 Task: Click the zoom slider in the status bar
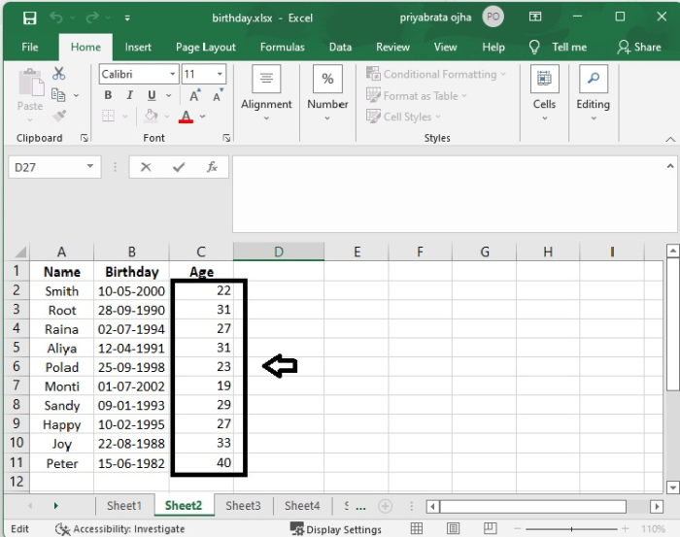571,529
